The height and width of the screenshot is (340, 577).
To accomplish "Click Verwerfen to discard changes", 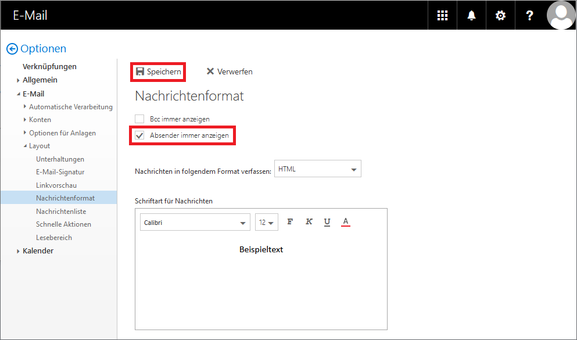I will [x=230, y=71].
